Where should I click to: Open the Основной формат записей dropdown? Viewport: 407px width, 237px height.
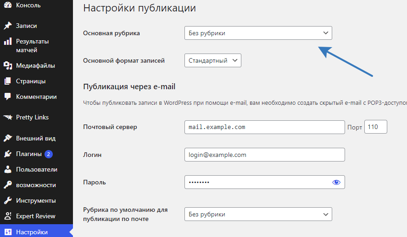click(213, 60)
